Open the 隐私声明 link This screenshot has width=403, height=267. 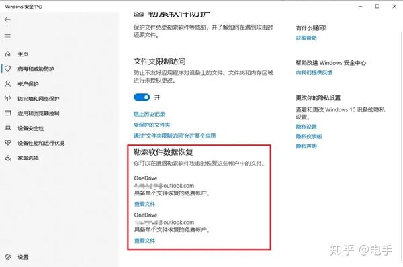[x=306, y=146]
